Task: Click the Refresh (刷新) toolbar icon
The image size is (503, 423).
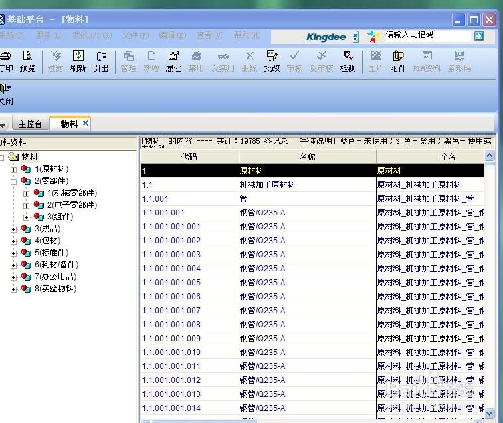Action: [x=78, y=61]
